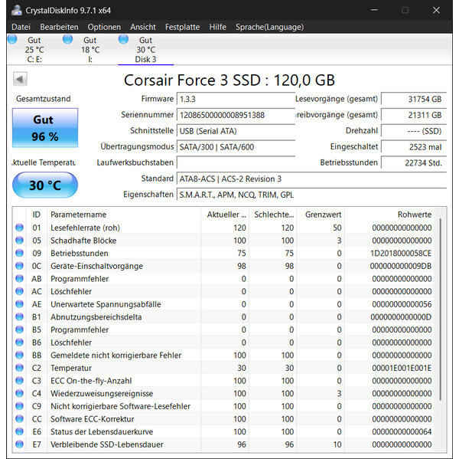This screenshot has height=459, width=459.
Task: Click the previous disk arrow button
Action: click(x=21, y=80)
